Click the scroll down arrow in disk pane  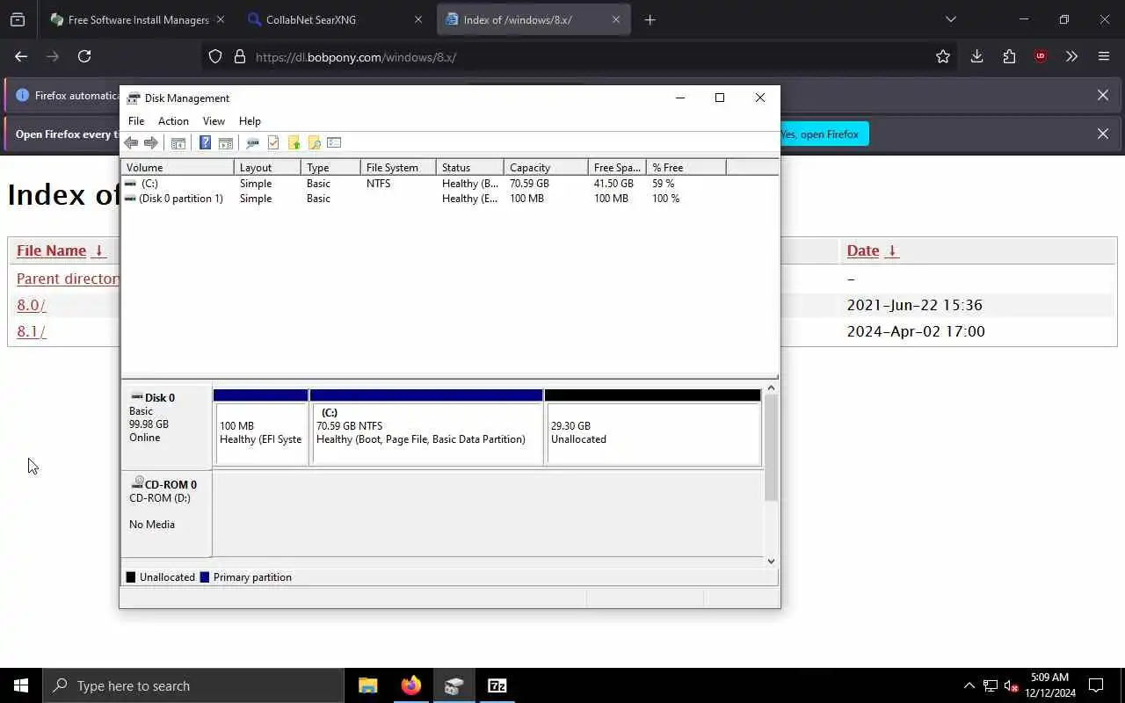pyautogui.click(x=771, y=561)
